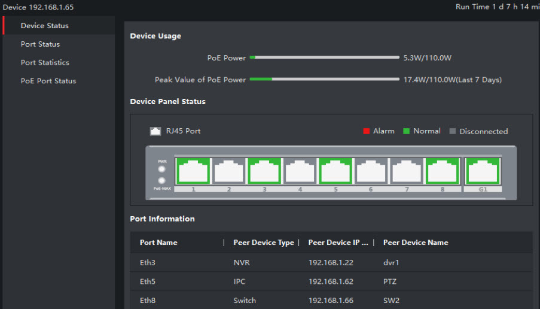Click the G1 uplink port icon
Viewport: 540px width, 309px height.
pyautogui.click(x=482, y=171)
